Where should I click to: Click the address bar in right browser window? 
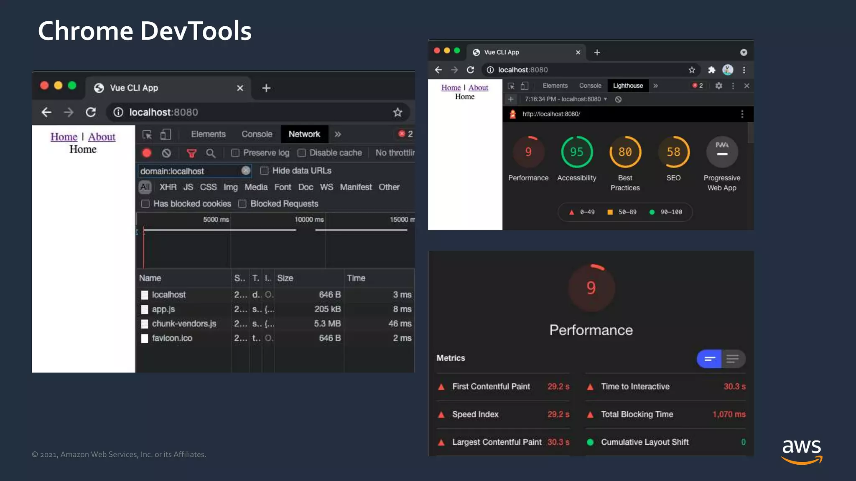(x=591, y=70)
